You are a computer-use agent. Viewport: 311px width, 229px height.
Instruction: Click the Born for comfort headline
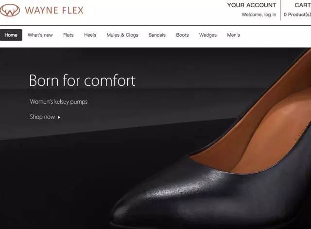[x=82, y=80]
